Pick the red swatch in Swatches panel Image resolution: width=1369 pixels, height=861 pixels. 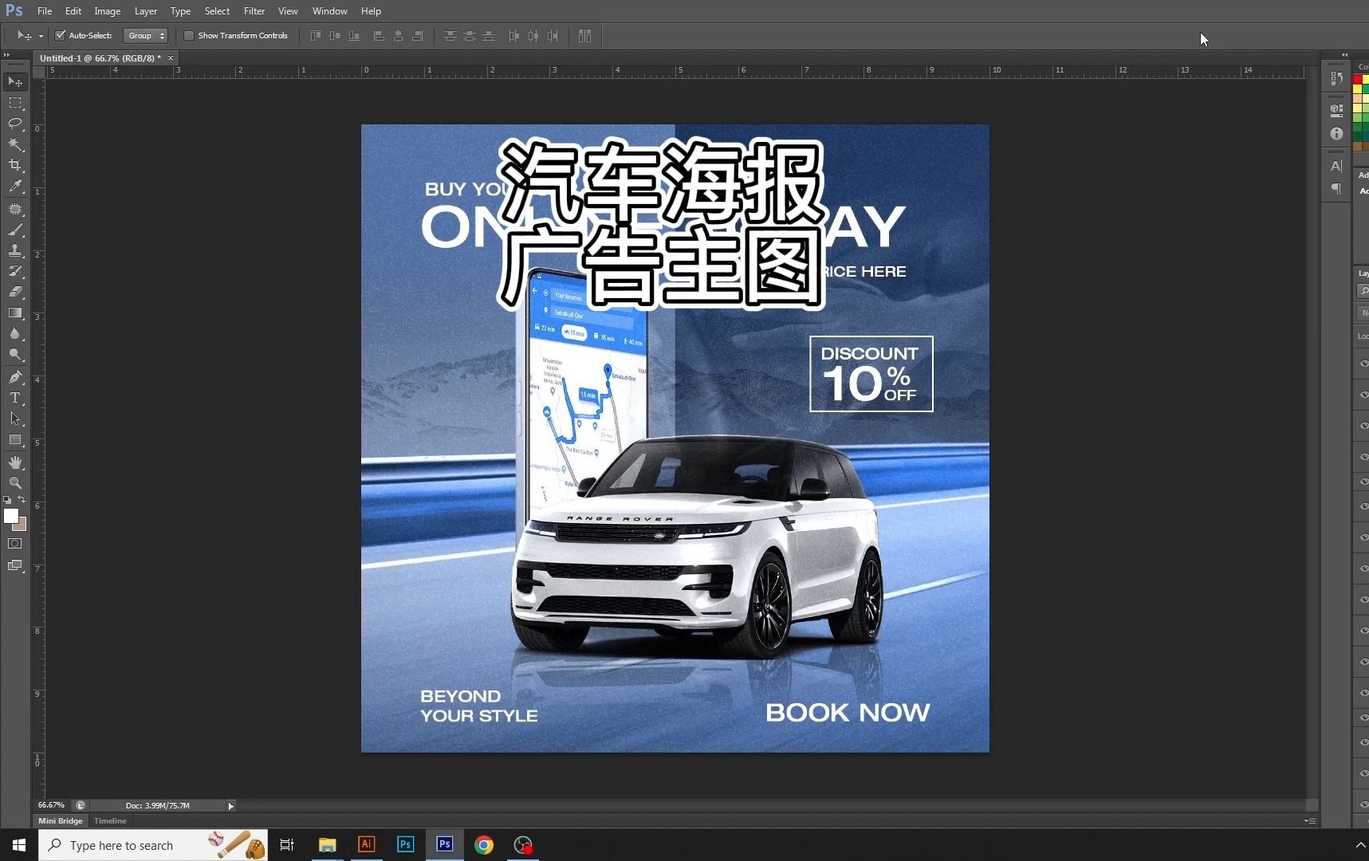click(x=1357, y=80)
